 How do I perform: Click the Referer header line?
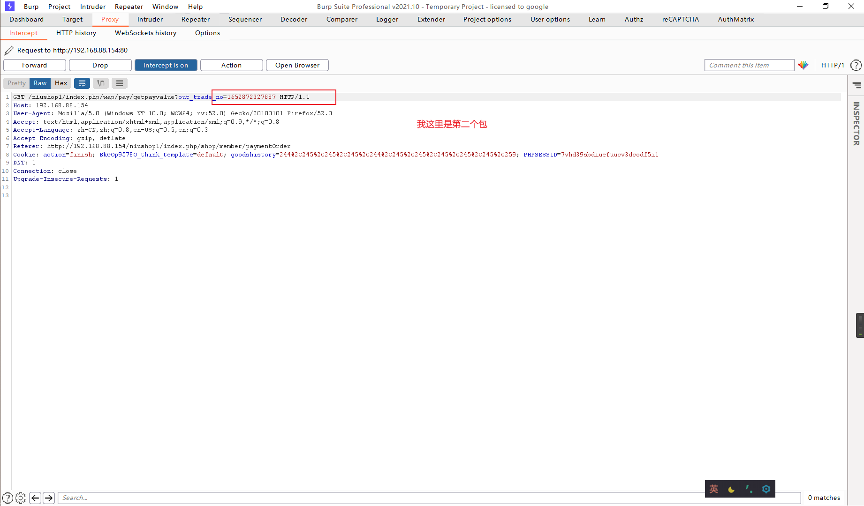pyautogui.click(x=152, y=146)
